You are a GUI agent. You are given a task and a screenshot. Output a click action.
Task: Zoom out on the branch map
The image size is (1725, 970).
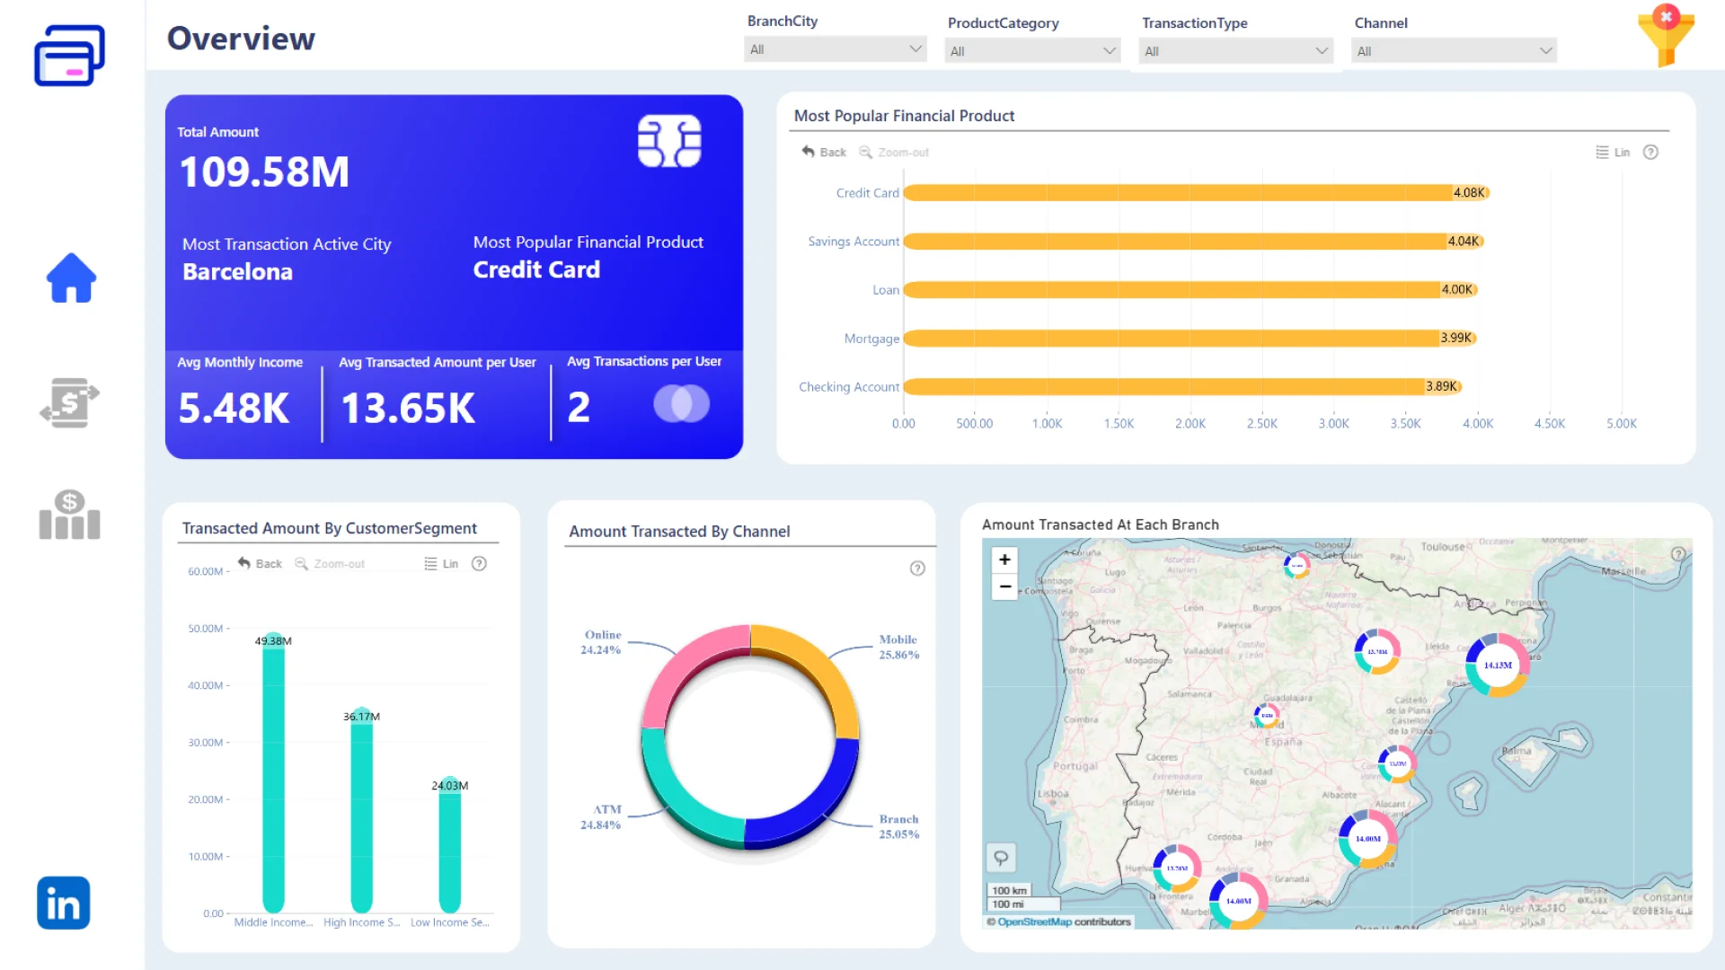(1004, 586)
